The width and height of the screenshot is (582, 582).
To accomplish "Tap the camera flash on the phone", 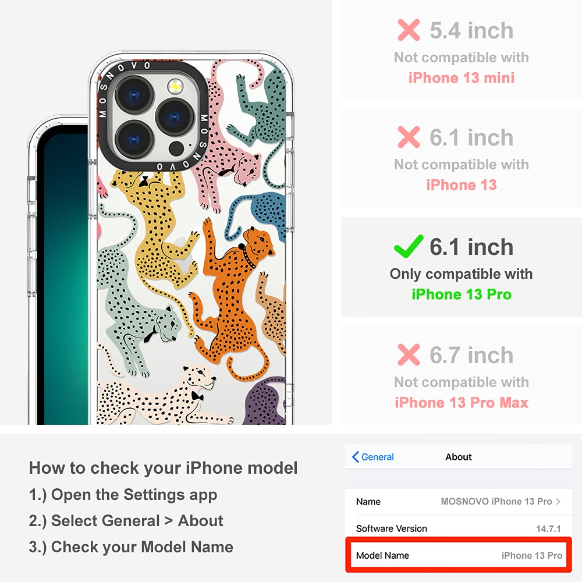I will coord(175,87).
